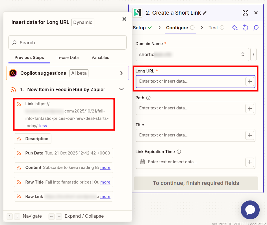Screen dimensions: 267x225
Task: Expand the step editor to fullscreen
Action: (x=245, y=13)
